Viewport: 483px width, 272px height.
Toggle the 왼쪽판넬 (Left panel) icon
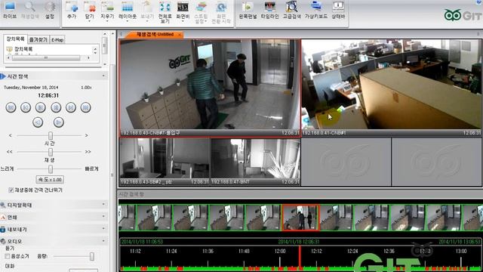tap(248, 10)
